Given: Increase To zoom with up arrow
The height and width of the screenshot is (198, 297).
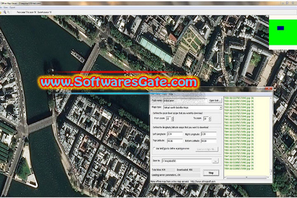Looking at the screenshot, I should [x=210, y=118].
